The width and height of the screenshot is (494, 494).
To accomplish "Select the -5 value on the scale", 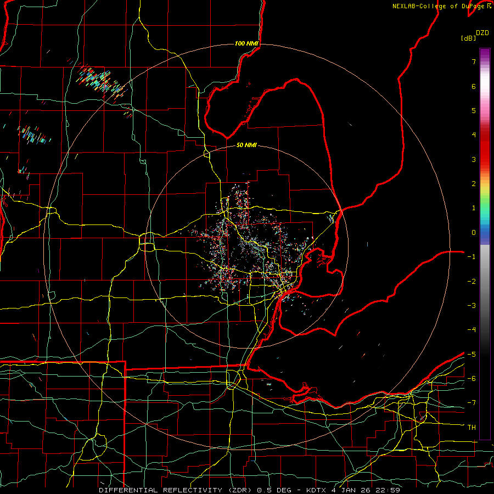I will [x=471, y=355].
